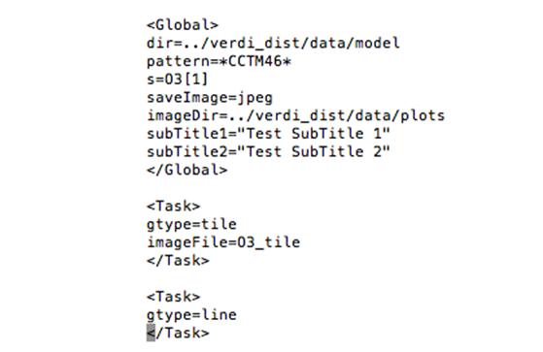Click the subTitle2 "Test SubTitle 2" line
Viewport: 543px width, 352px height.
(x=268, y=152)
